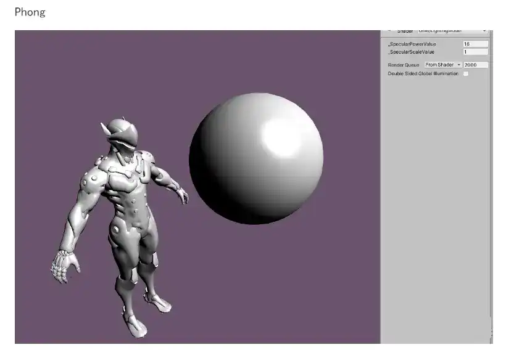The height and width of the screenshot is (350, 506).
Task: Click the Render Queue value field 2000
Action: (x=476, y=65)
